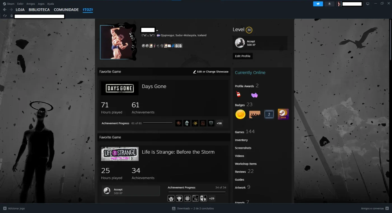Open the Steam 2023 badge
This screenshot has height=213, width=392.
pyautogui.click(x=283, y=114)
